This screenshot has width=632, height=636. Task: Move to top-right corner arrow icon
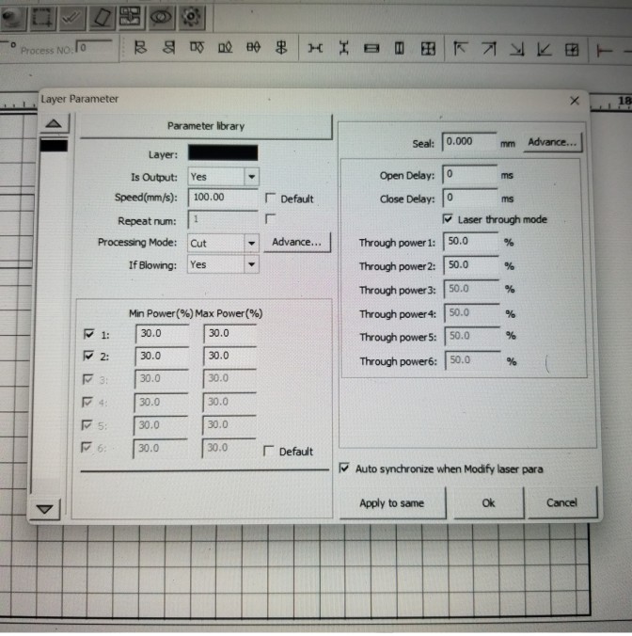(x=488, y=49)
